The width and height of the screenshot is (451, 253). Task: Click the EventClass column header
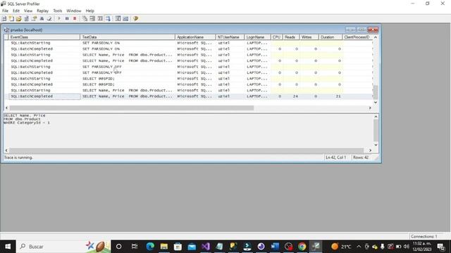(44, 37)
